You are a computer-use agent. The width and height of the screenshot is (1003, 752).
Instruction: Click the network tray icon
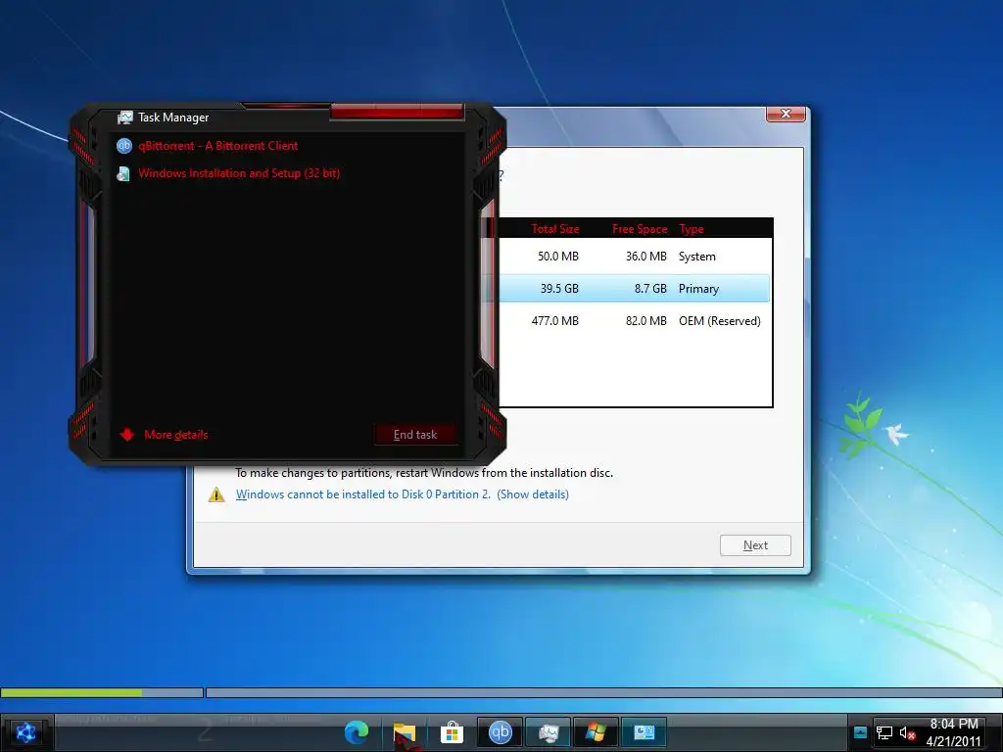tap(884, 732)
